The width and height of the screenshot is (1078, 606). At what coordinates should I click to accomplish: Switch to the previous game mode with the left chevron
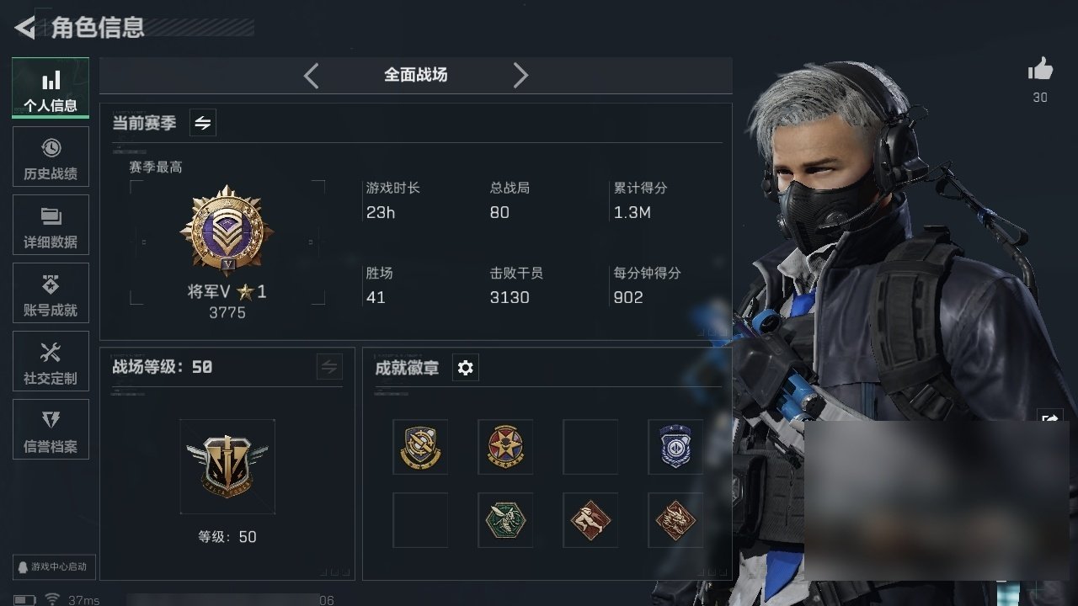pyautogui.click(x=311, y=76)
